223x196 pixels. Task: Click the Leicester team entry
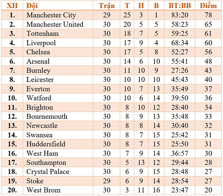40,80
